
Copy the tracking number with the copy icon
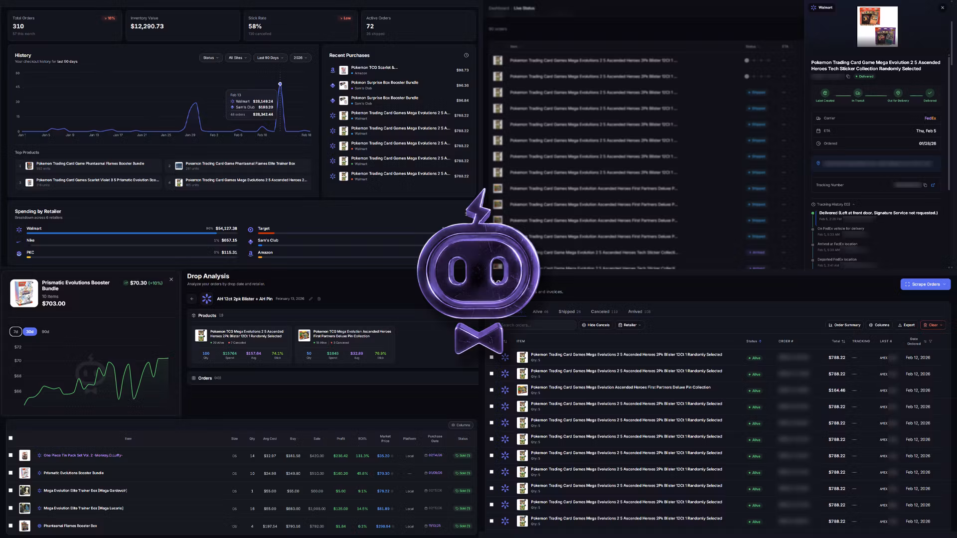925,185
